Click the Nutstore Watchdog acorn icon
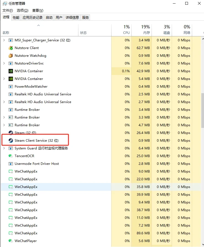Image resolution: width=204 pixels, height=247 pixels. pyautogui.click(x=10, y=56)
